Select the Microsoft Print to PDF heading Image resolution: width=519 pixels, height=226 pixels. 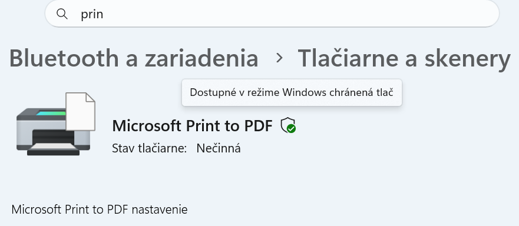(x=192, y=126)
